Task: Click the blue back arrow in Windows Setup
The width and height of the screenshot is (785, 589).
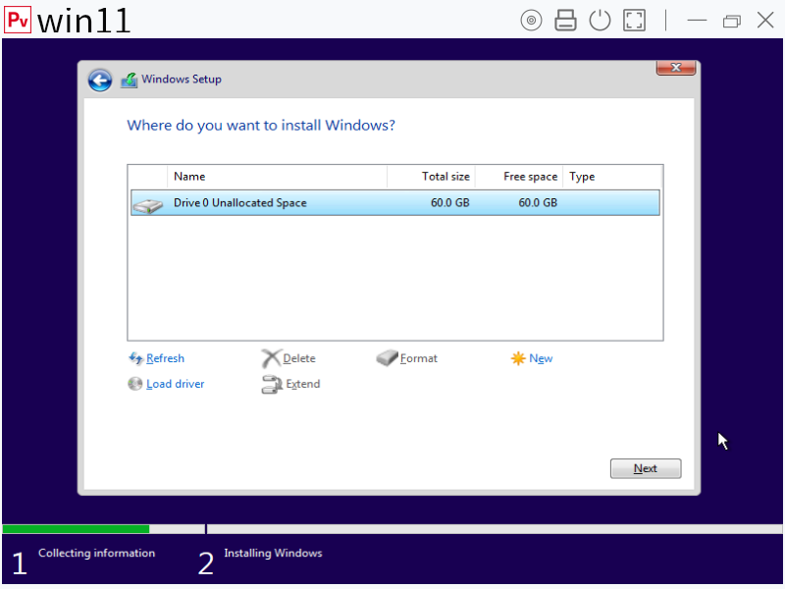Action: tap(100, 80)
